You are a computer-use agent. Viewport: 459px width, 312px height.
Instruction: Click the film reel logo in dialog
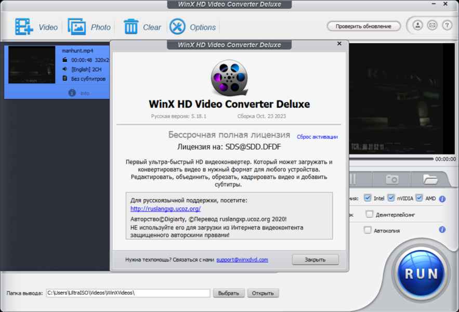point(230,78)
